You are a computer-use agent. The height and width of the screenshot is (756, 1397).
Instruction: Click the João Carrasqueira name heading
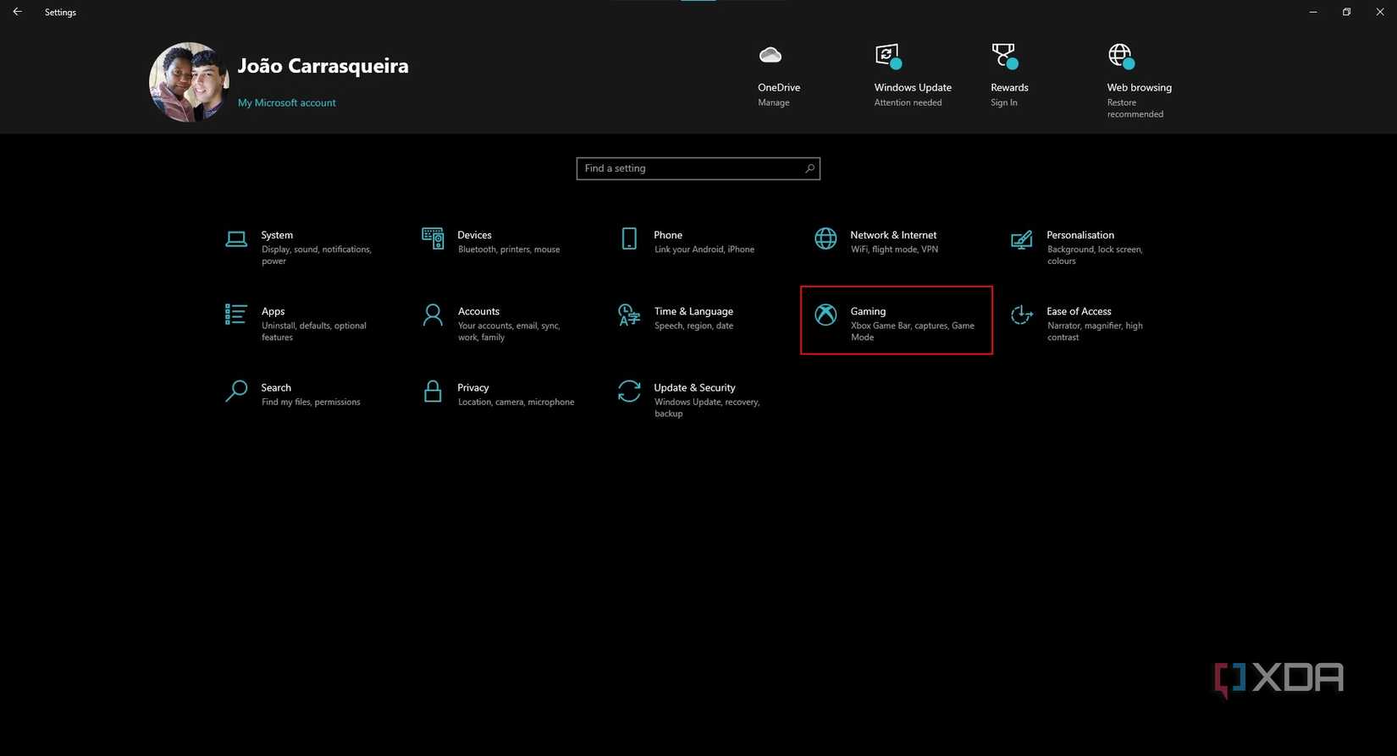coord(323,66)
